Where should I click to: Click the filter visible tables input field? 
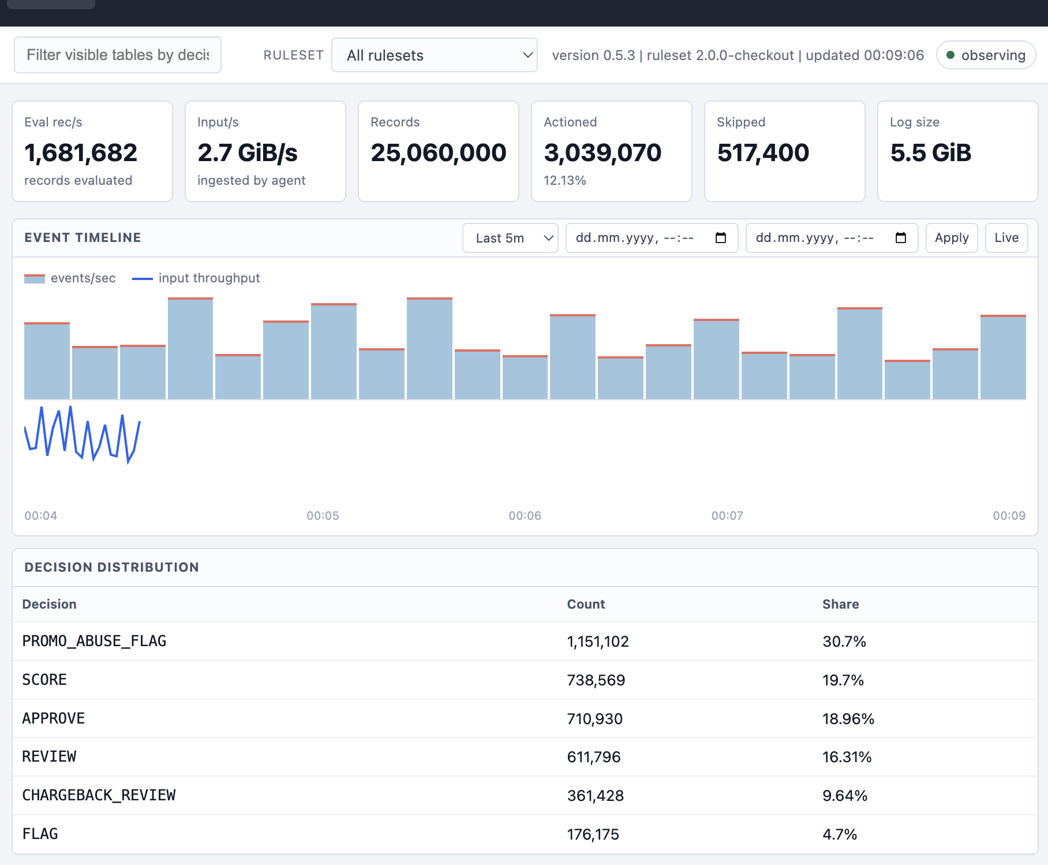point(118,55)
